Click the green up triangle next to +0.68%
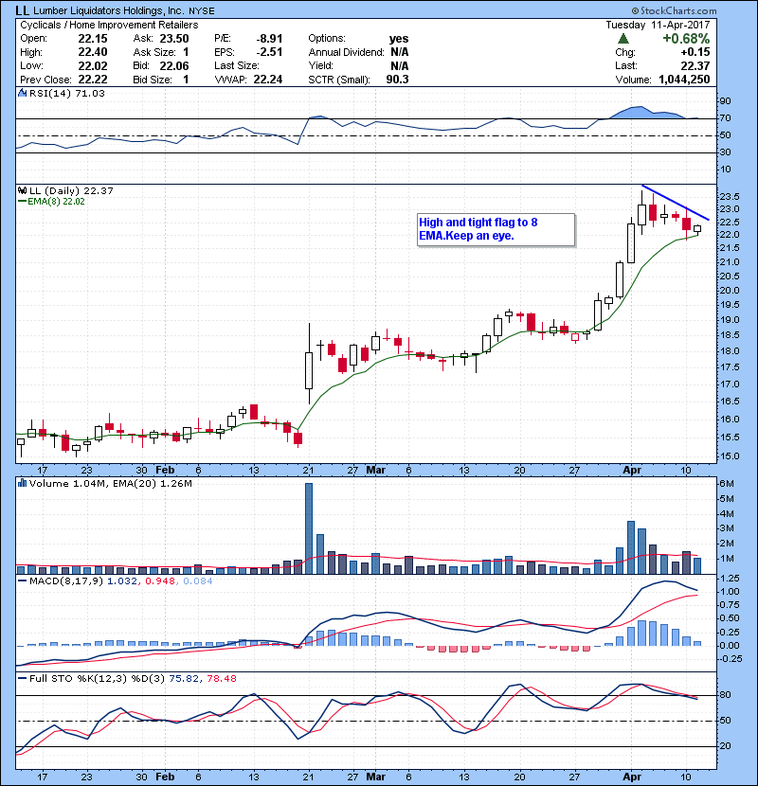The image size is (758, 786). [623, 39]
